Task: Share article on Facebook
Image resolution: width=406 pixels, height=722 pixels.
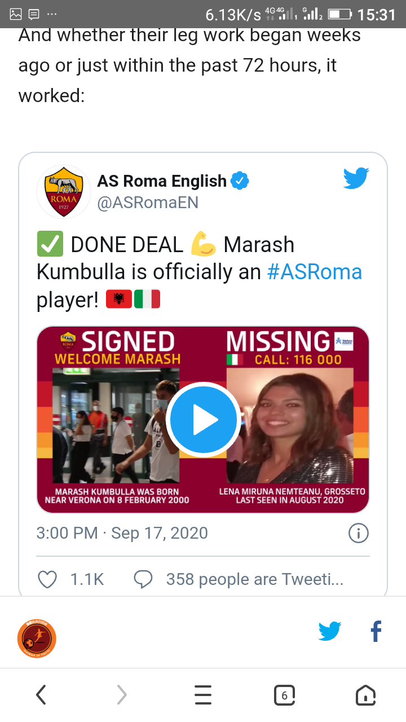Action: (x=376, y=631)
